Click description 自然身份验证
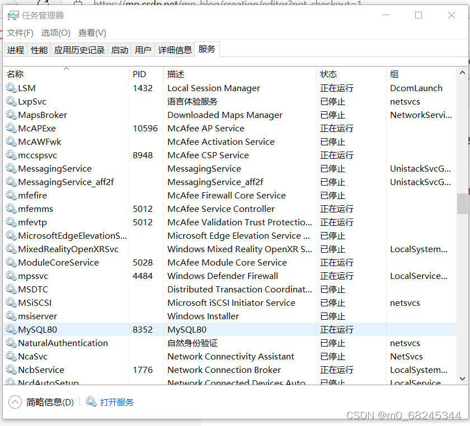The image size is (470, 426). (x=192, y=343)
